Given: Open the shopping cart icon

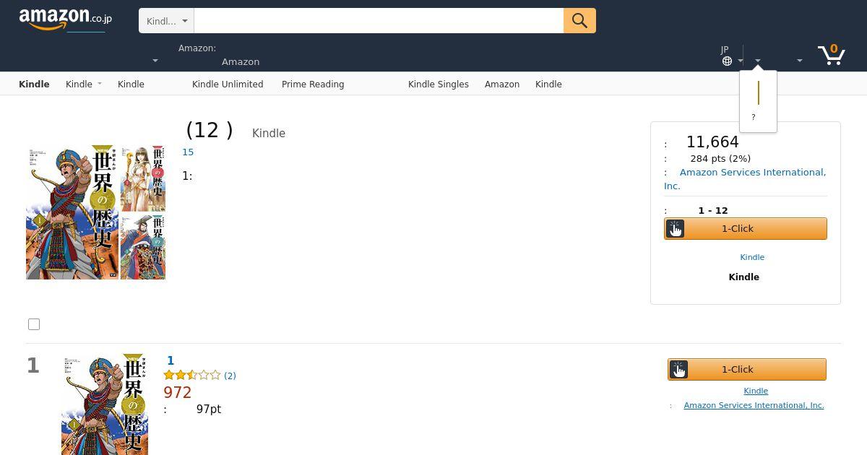Looking at the screenshot, I should pos(832,54).
